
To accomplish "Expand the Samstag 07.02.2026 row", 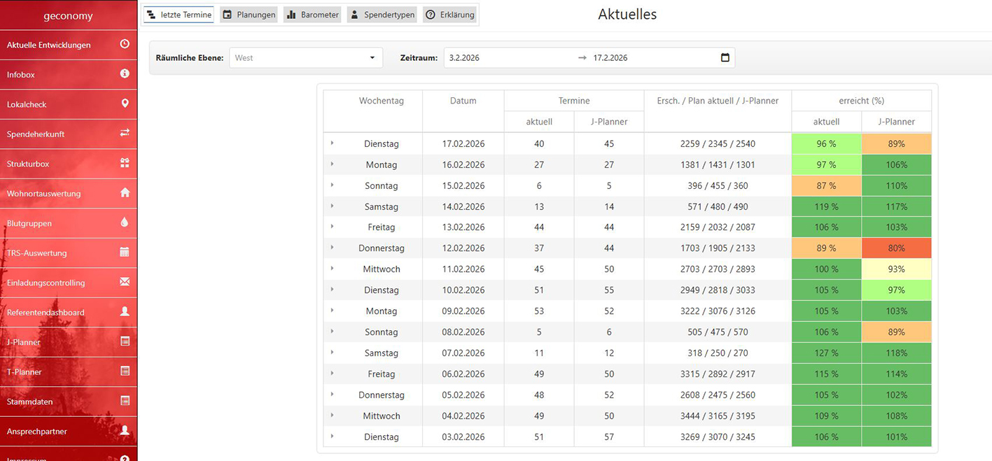I will (332, 353).
